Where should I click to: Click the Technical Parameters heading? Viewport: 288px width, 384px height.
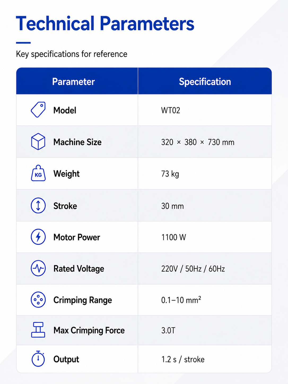click(105, 24)
